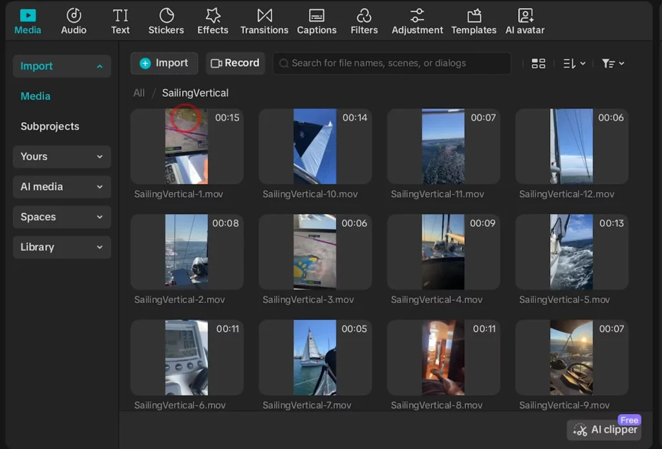Viewport: 662px width, 449px height.
Task: Open the filter options dropdown
Action: 612,63
